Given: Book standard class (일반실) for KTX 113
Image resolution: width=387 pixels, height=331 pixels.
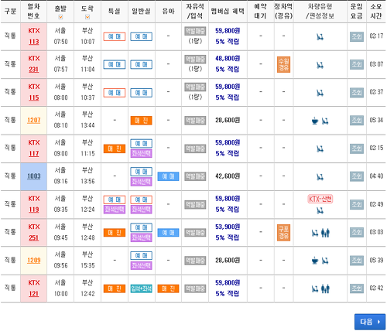Looking at the screenshot, I should point(141,36).
